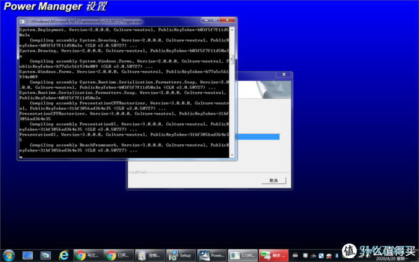Launch Internet Explorer from the taskbar

click(x=63, y=256)
